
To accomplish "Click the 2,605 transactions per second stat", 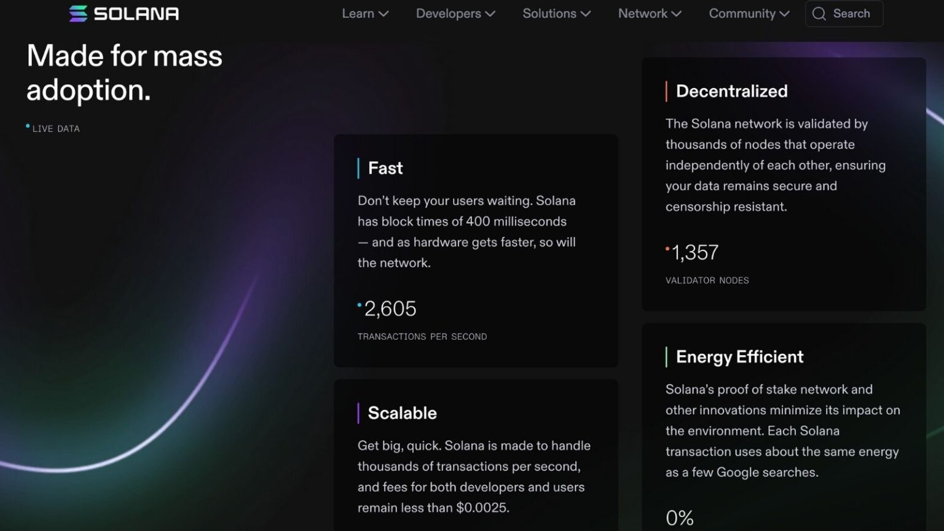I will click(390, 309).
